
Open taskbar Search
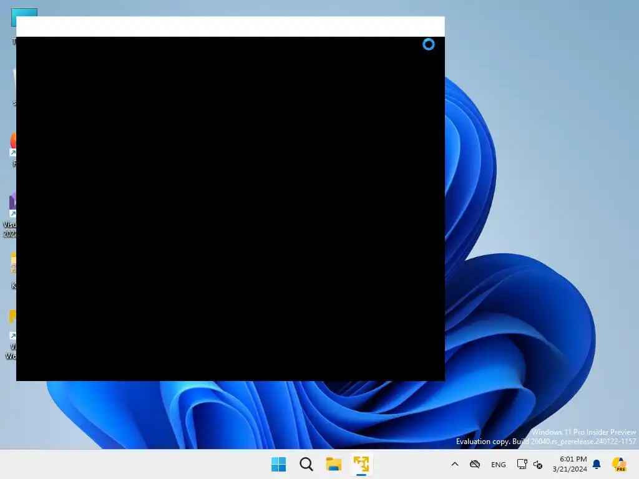click(x=306, y=464)
